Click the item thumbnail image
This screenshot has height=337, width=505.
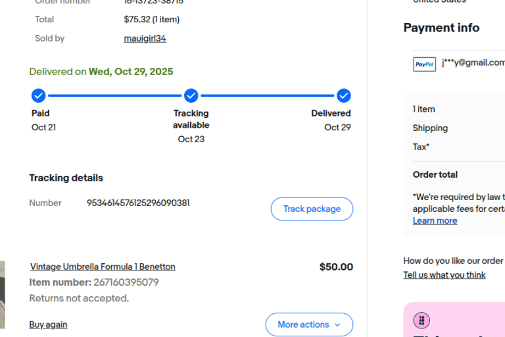coord(2,294)
